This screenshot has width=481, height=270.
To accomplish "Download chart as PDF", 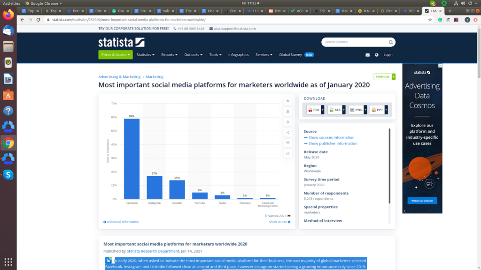I will click(x=313, y=110).
